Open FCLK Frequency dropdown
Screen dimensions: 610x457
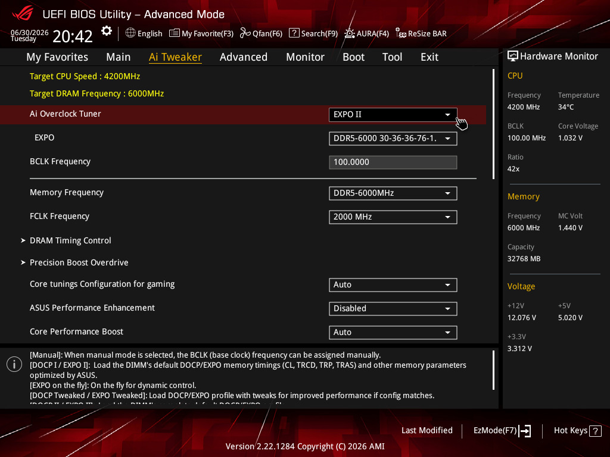393,217
